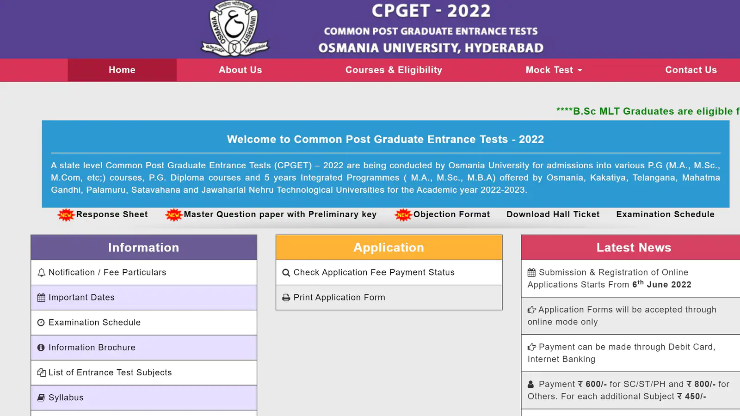The width and height of the screenshot is (740, 416).
Task: Open Courses & Eligibility in navigation
Action: coord(394,70)
